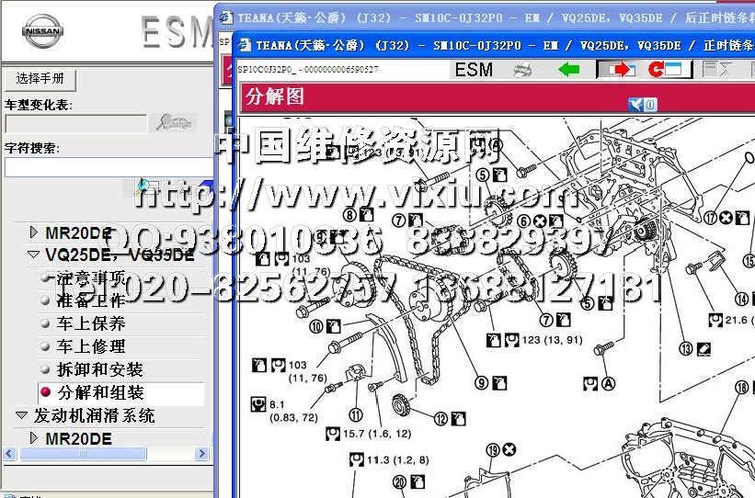755x498 pixels.
Task: Open the 注意事项 tree item
Action: pyautogui.click(x=91, y=277)
